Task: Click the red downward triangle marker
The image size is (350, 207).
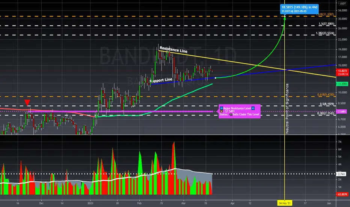Action: coord(27,102)
